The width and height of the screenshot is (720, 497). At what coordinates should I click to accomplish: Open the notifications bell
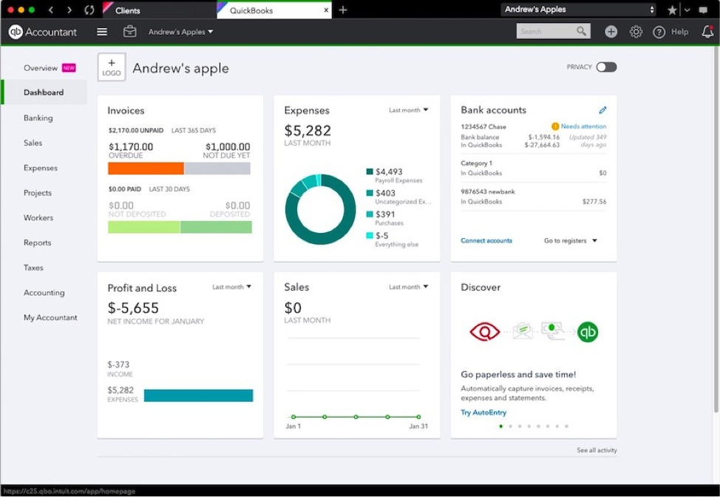click(x=707, y=31)
